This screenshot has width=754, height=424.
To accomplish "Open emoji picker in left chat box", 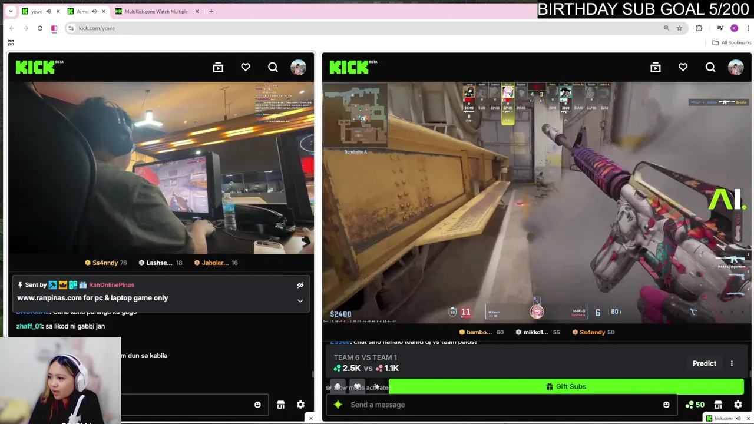I will [x=257, y=405].
